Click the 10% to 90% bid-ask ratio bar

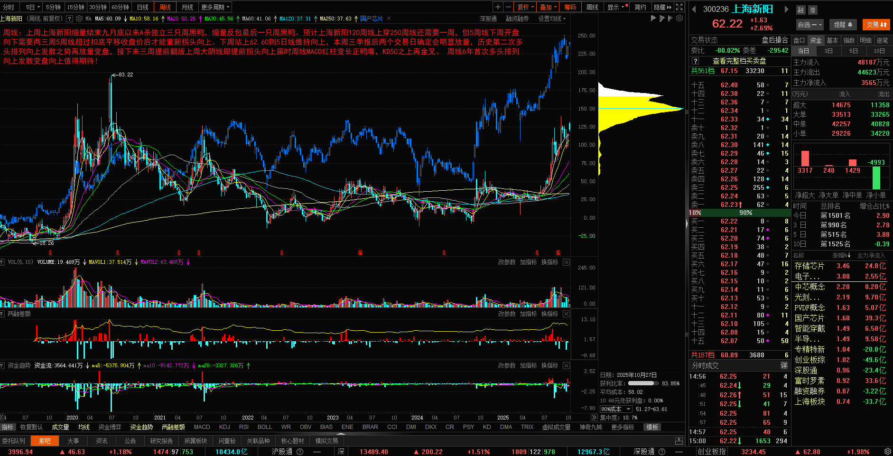click(x=739, y=213)
